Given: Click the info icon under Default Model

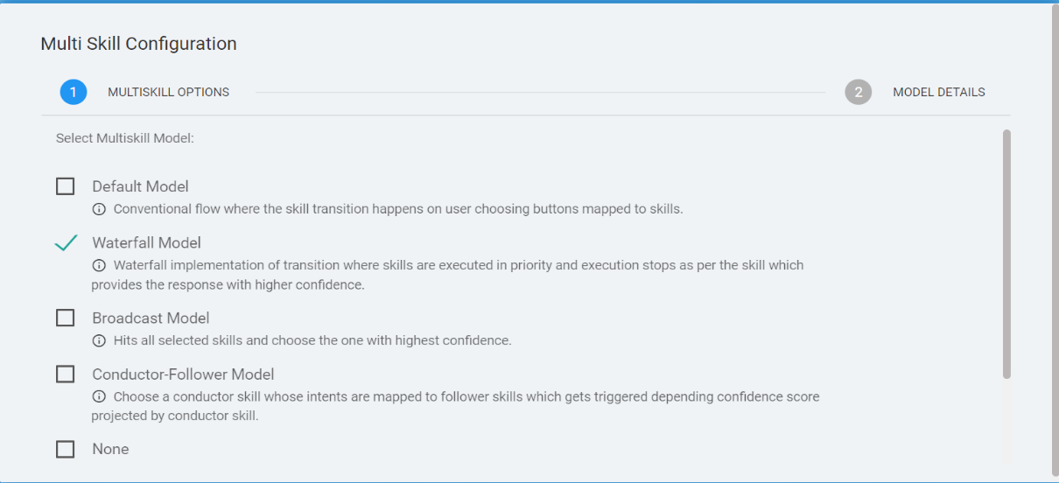Looking at the screenshot, I should point(99,209).
